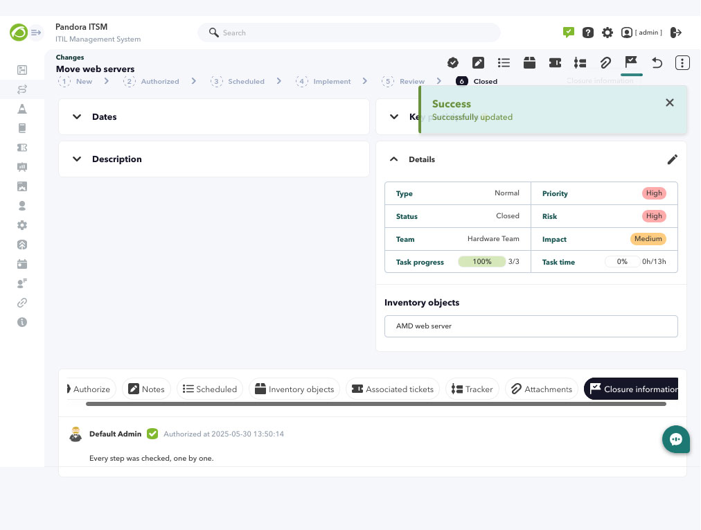Click the Authorize checkmark badge toolbar icon

[x=453, y=62]
